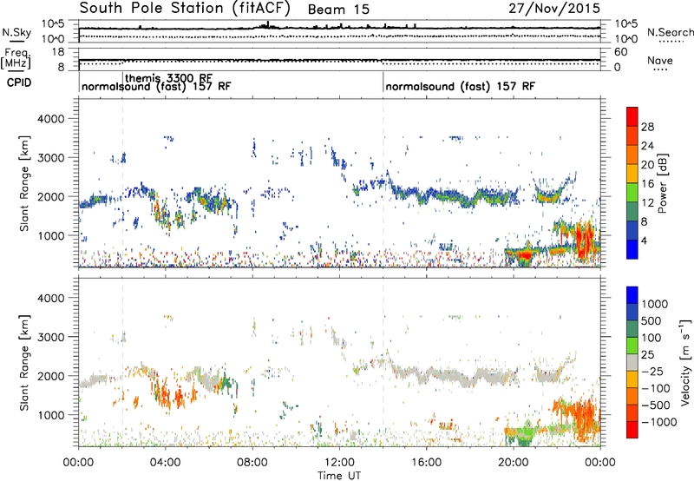Click the 'themis 3300 RF' CPID text
The image size is (694, 481).
168,78
